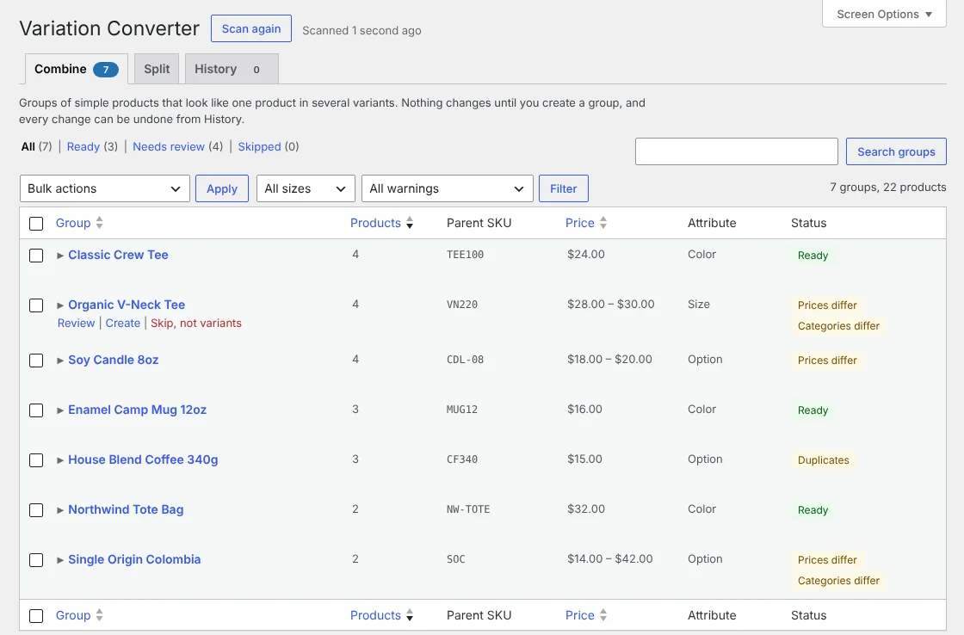Sort by the footer Group link
The height and width of the screenshot is (635, 964).
point(73,615)
